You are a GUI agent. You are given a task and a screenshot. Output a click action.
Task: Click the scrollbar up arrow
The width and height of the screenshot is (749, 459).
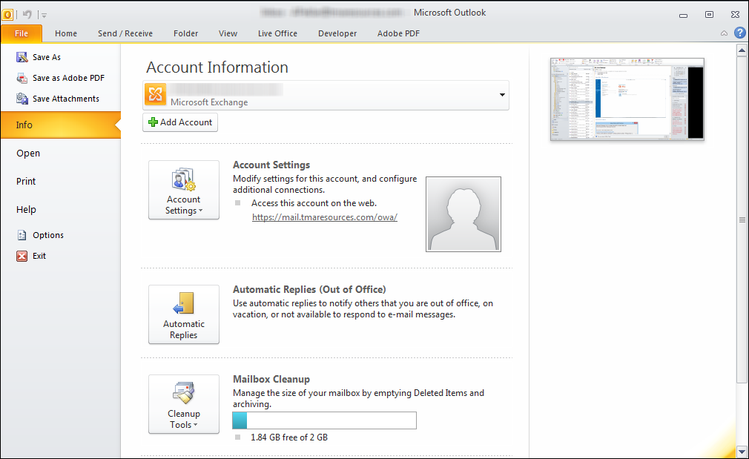[x=742, y=50]
